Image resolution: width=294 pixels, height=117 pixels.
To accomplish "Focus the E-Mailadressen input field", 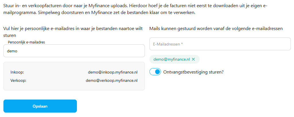I will click(x=220, y=44).
